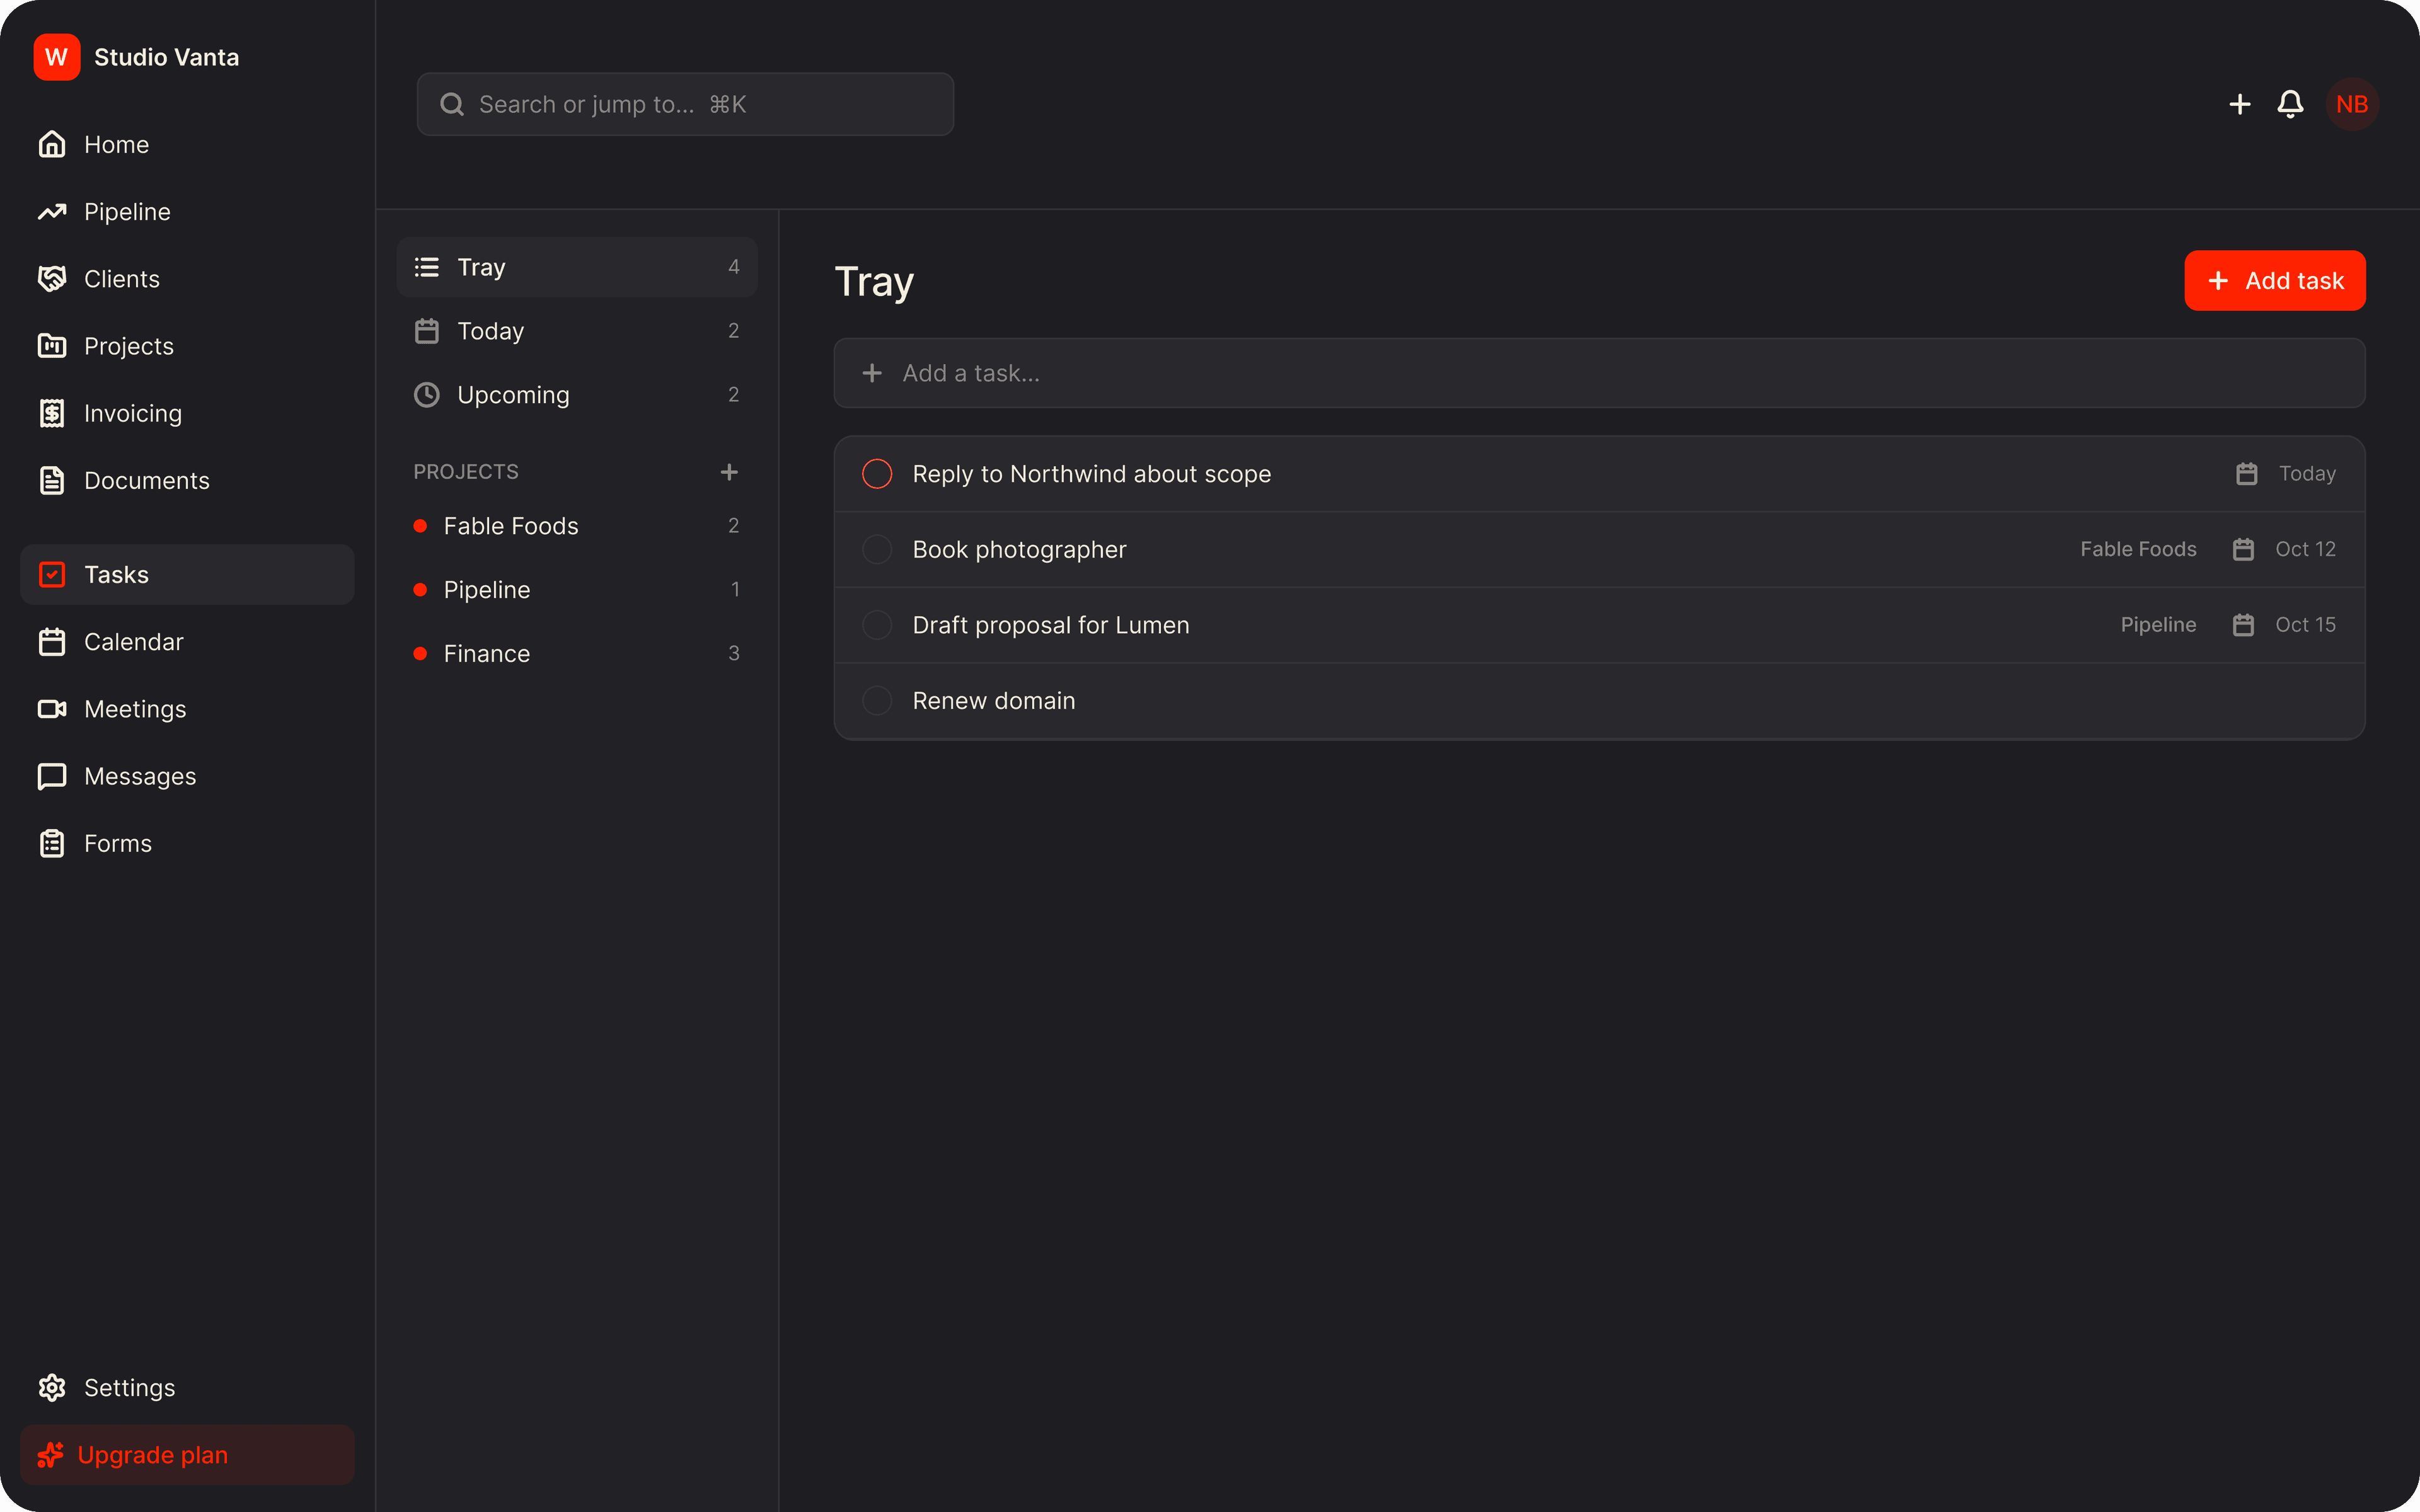Open the Messages section
The image size is (2420, 1512).
tap(187, 776)
